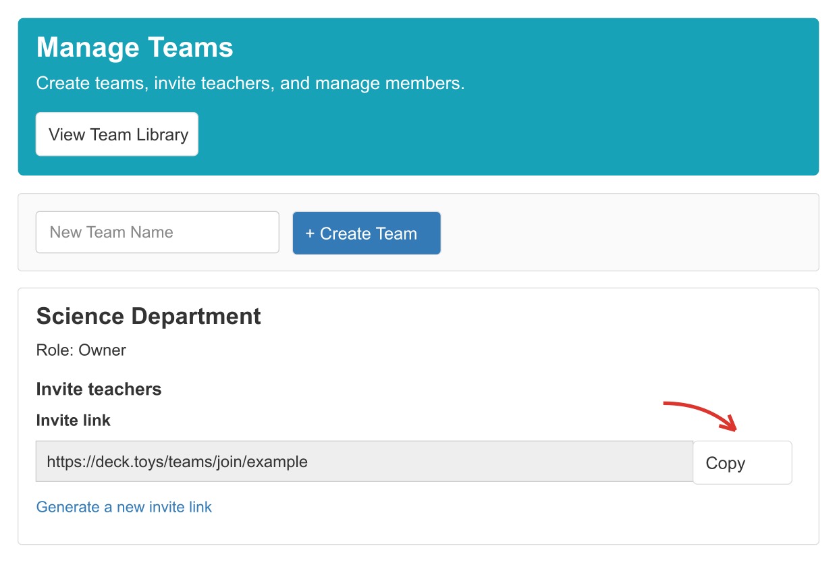Image resolution: width=837 pixels, height=567 pixels.
Task: Click the Invite link label
Action: tap(73, 421)
